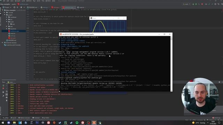Image resolution: width=223 pixels, height=125 pixels.
Task: Click the Run icon in the top toolbar
Action: 193,4
